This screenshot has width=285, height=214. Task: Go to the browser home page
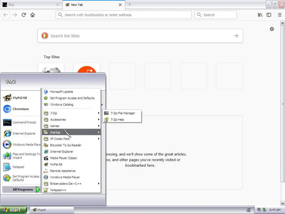(33, 15)
